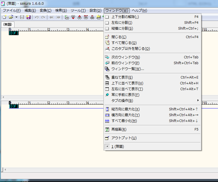Select checked window entry 1 (無題)

(152, 146)
